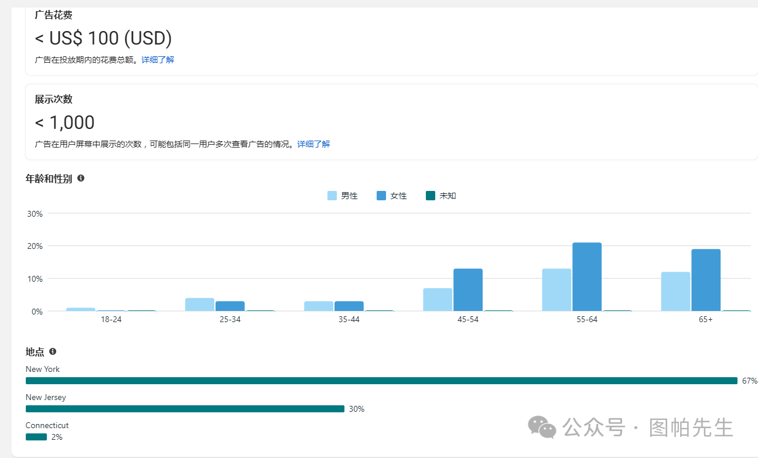Select the 男性 bar for ages 45-54
The height and width of the screenshot is (458, 758).
click(438, 300)
